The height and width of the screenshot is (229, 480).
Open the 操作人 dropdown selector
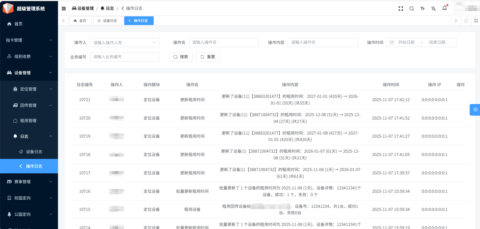click(x=125, y=42)
